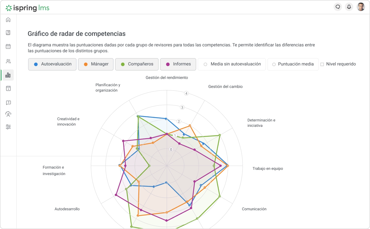Open Settings sliders icon at sidebar bottom
The height and width of the screenshot is (229, 370).
tap(8, 127)
